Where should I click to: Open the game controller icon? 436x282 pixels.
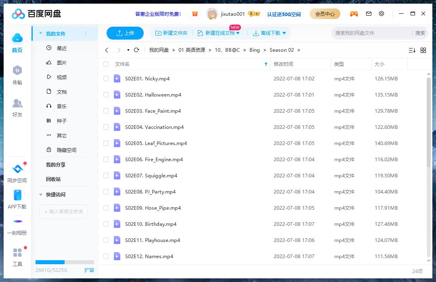point(354,14)
